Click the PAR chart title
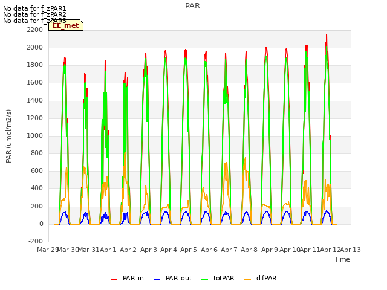 pos(192,6)
